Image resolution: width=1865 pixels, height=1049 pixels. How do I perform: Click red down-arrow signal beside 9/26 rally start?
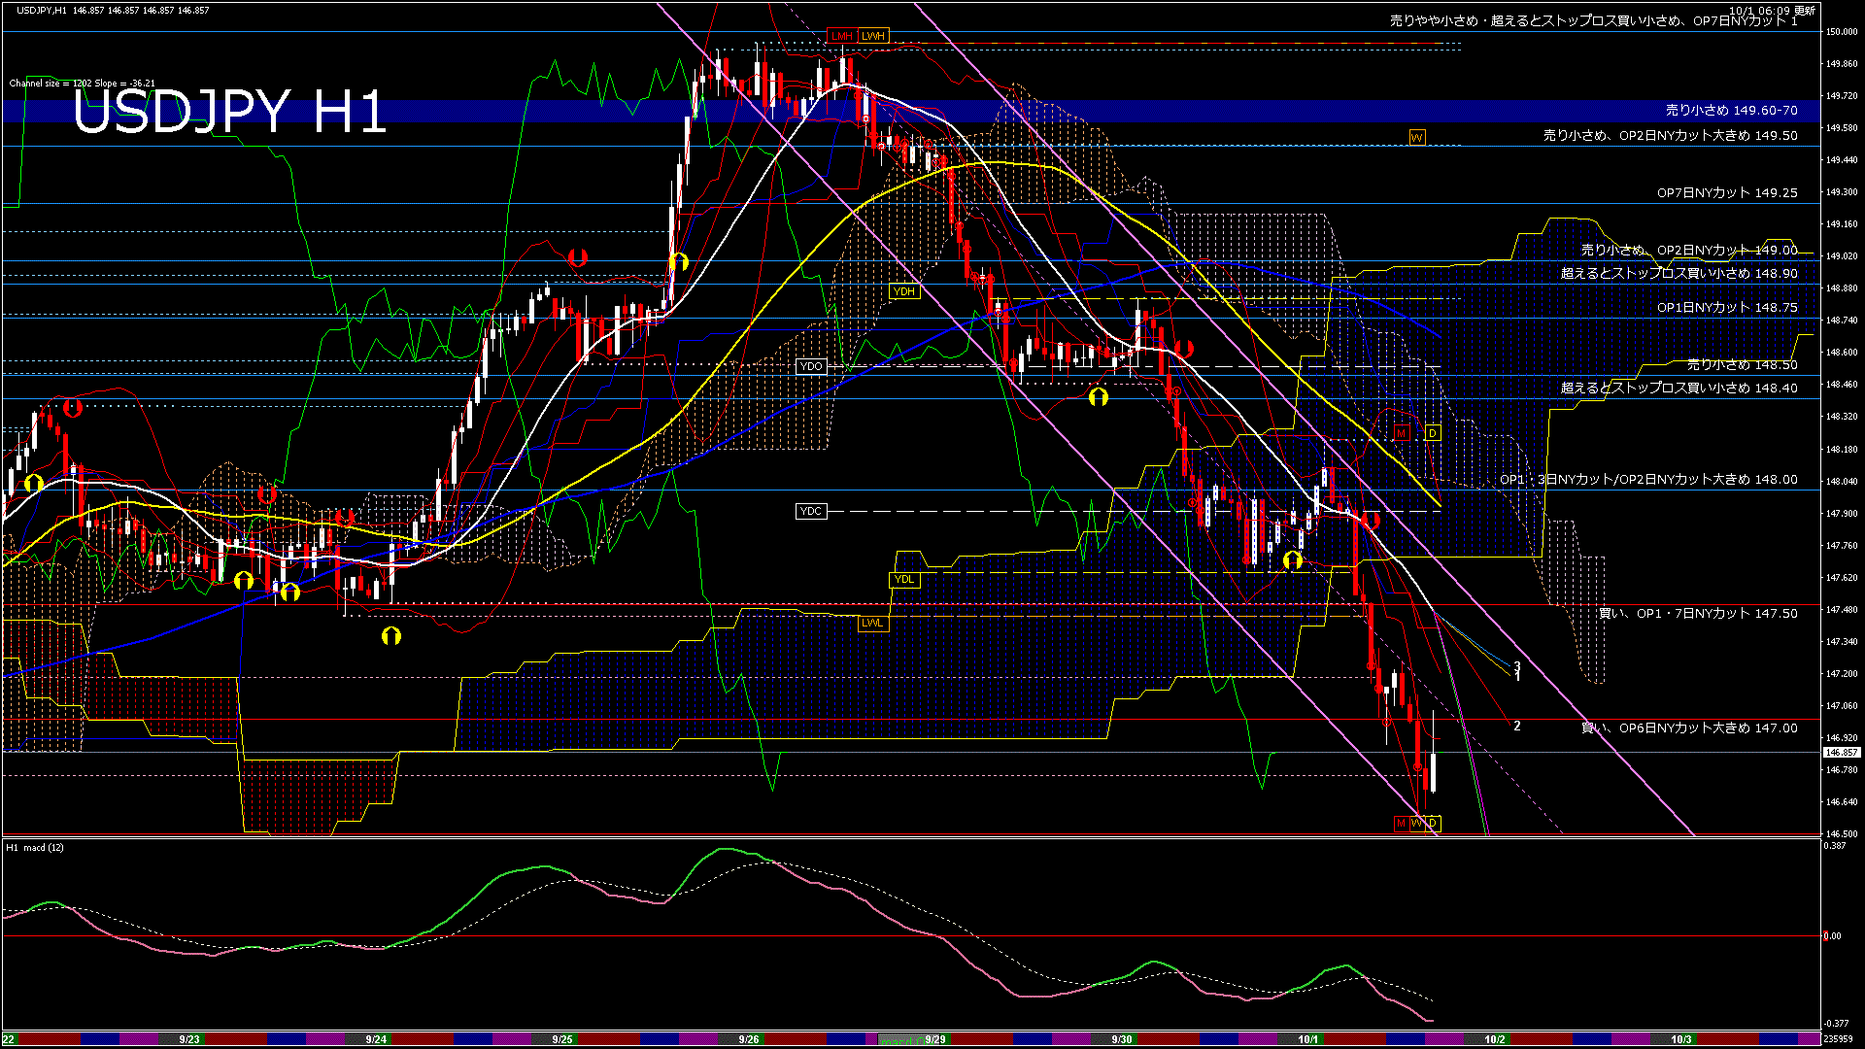click(x=578, y=258)
